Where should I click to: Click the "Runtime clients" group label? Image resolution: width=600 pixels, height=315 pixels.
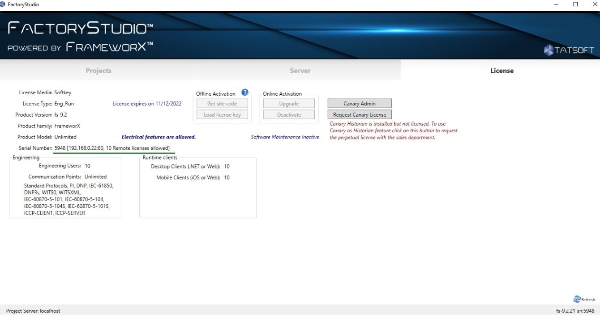pos(160,157)
